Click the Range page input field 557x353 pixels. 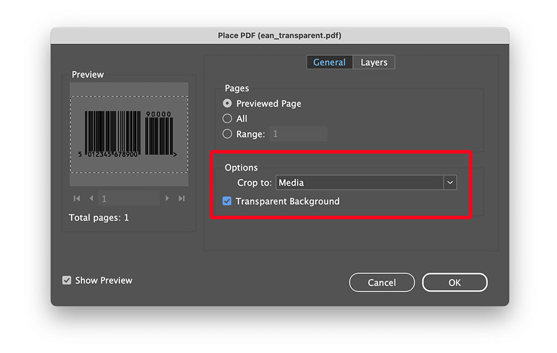(x=298, y=133)
